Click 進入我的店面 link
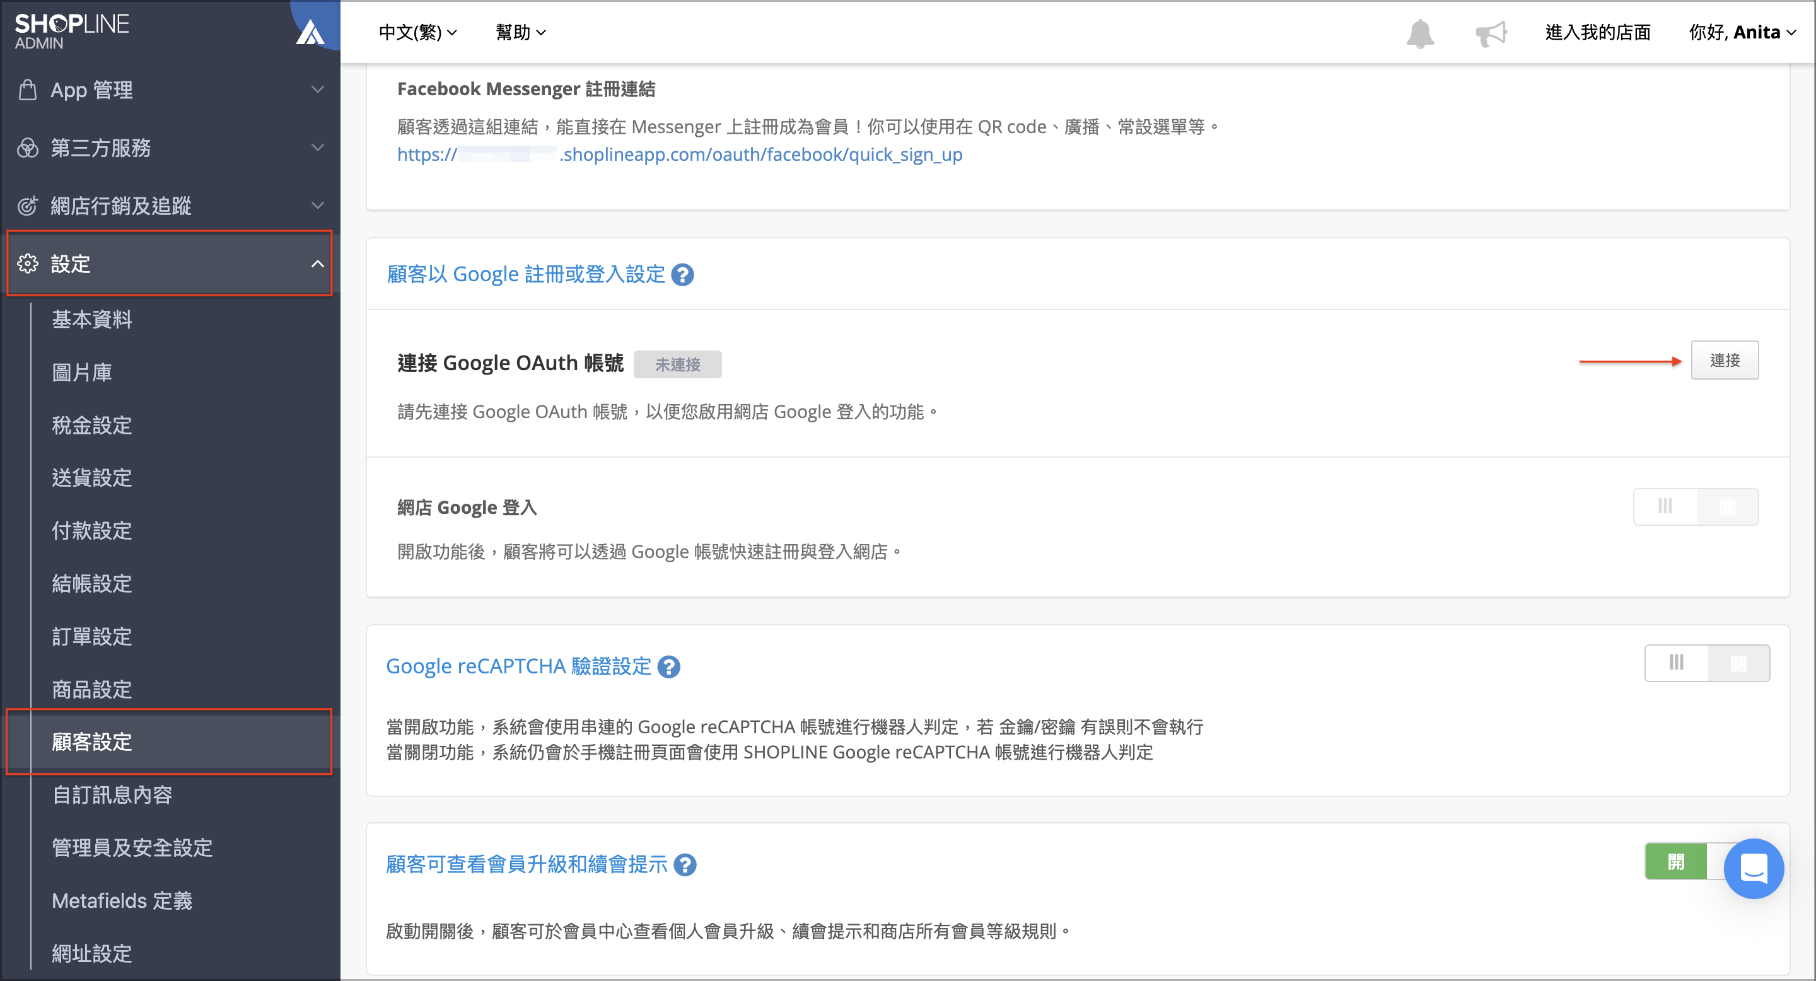Screen dimensions: 1816x981 [x=1597, y=32]
